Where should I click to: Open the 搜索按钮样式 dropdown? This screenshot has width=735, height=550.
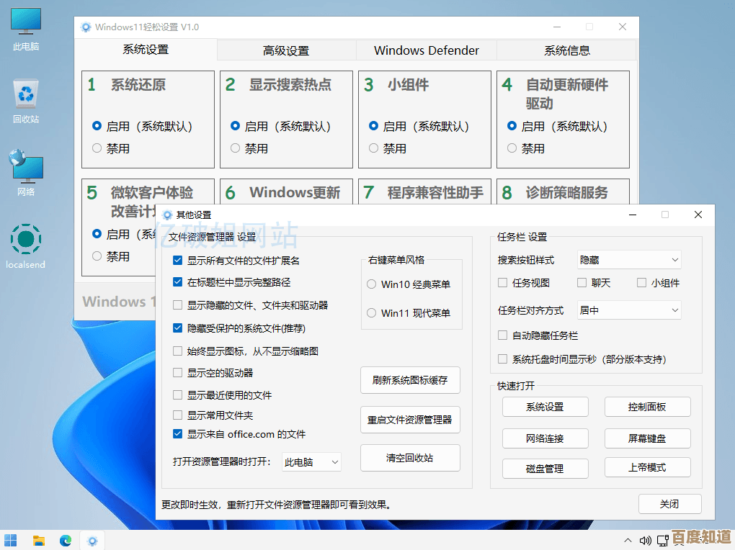[x=628, y=259]
